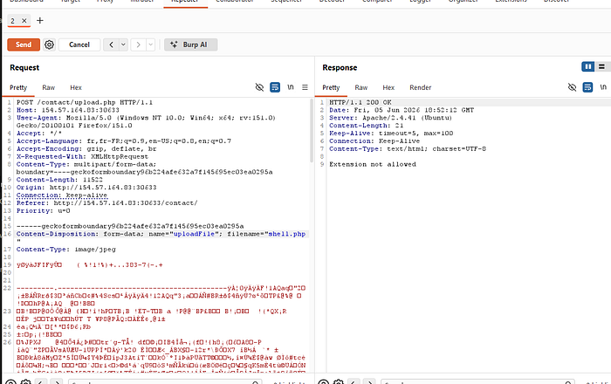Toggle hidden characters eye icon in Response
The width and height of the screenshot is (611, 384).
[572, 87]
